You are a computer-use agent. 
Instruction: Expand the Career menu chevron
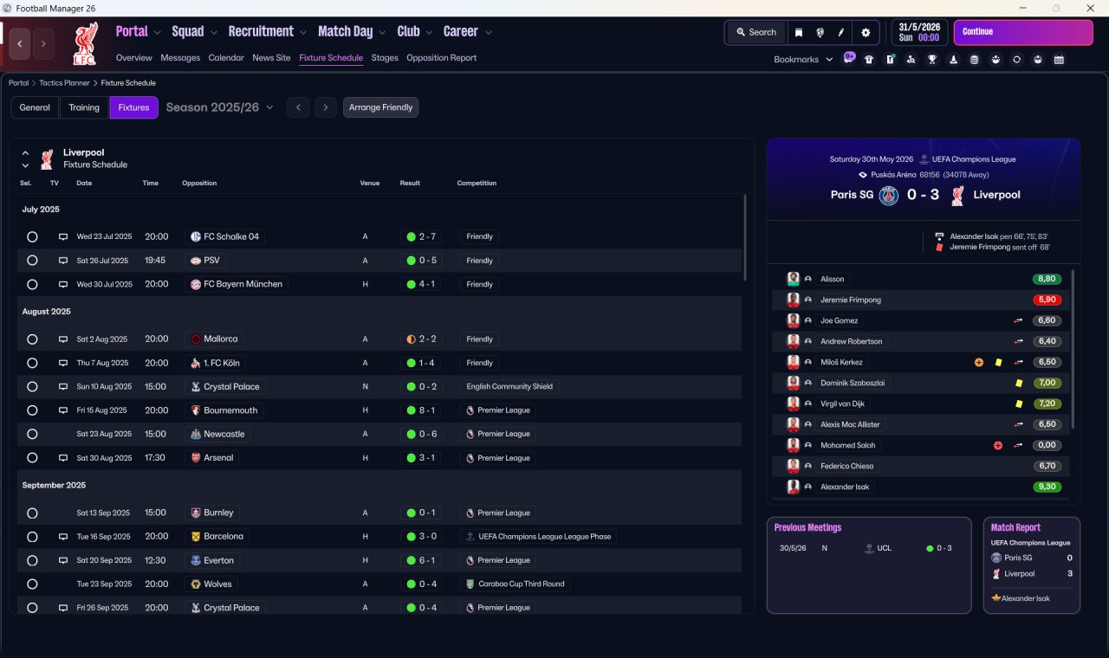pyautogui.click(x=489, y=33)
